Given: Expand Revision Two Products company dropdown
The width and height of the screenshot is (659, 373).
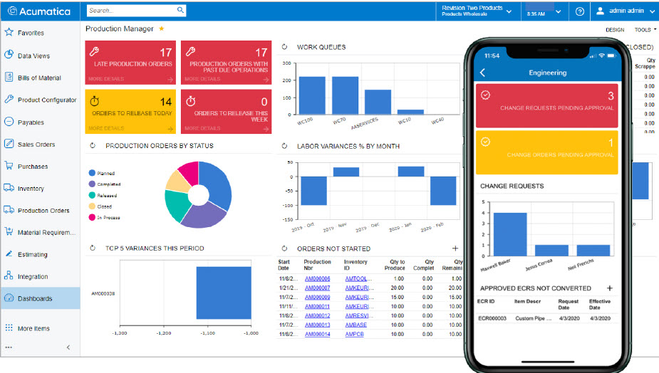Looking at the screenshot, I should (x=477, y=11).
